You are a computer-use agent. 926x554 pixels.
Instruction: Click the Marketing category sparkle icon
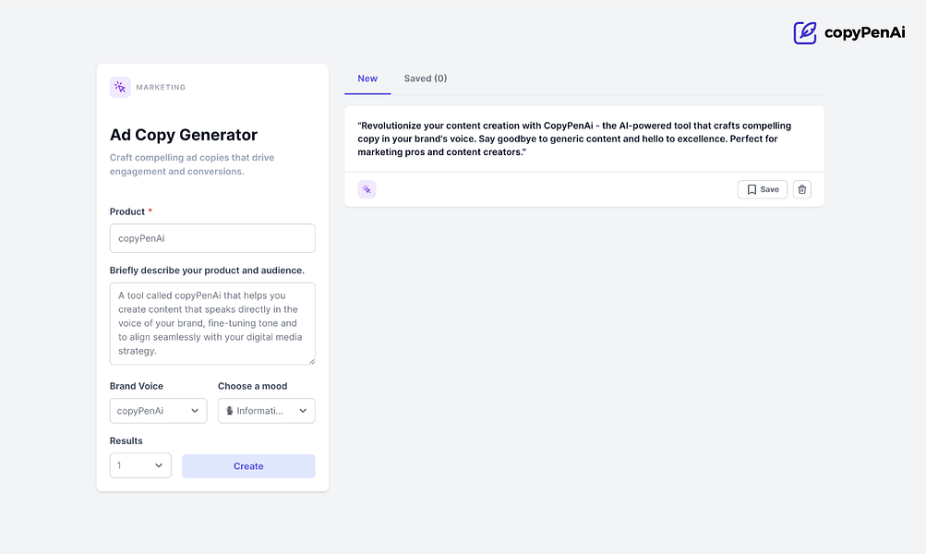click(120, 88)
